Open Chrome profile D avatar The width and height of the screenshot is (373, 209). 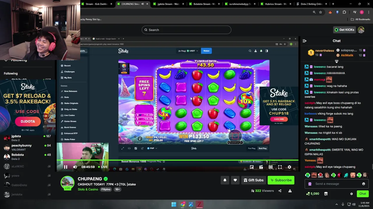pos(362,12)
